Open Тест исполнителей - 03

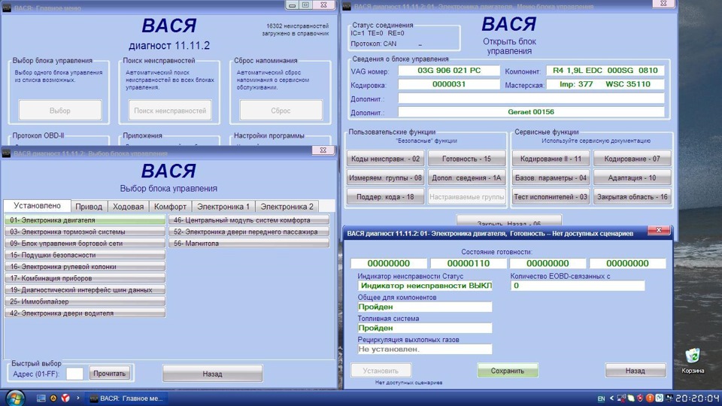click(x=551, y=196)
